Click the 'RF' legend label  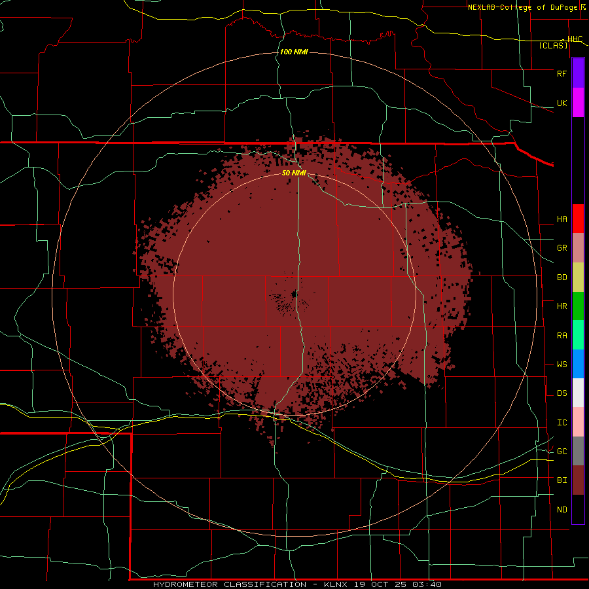562,73
